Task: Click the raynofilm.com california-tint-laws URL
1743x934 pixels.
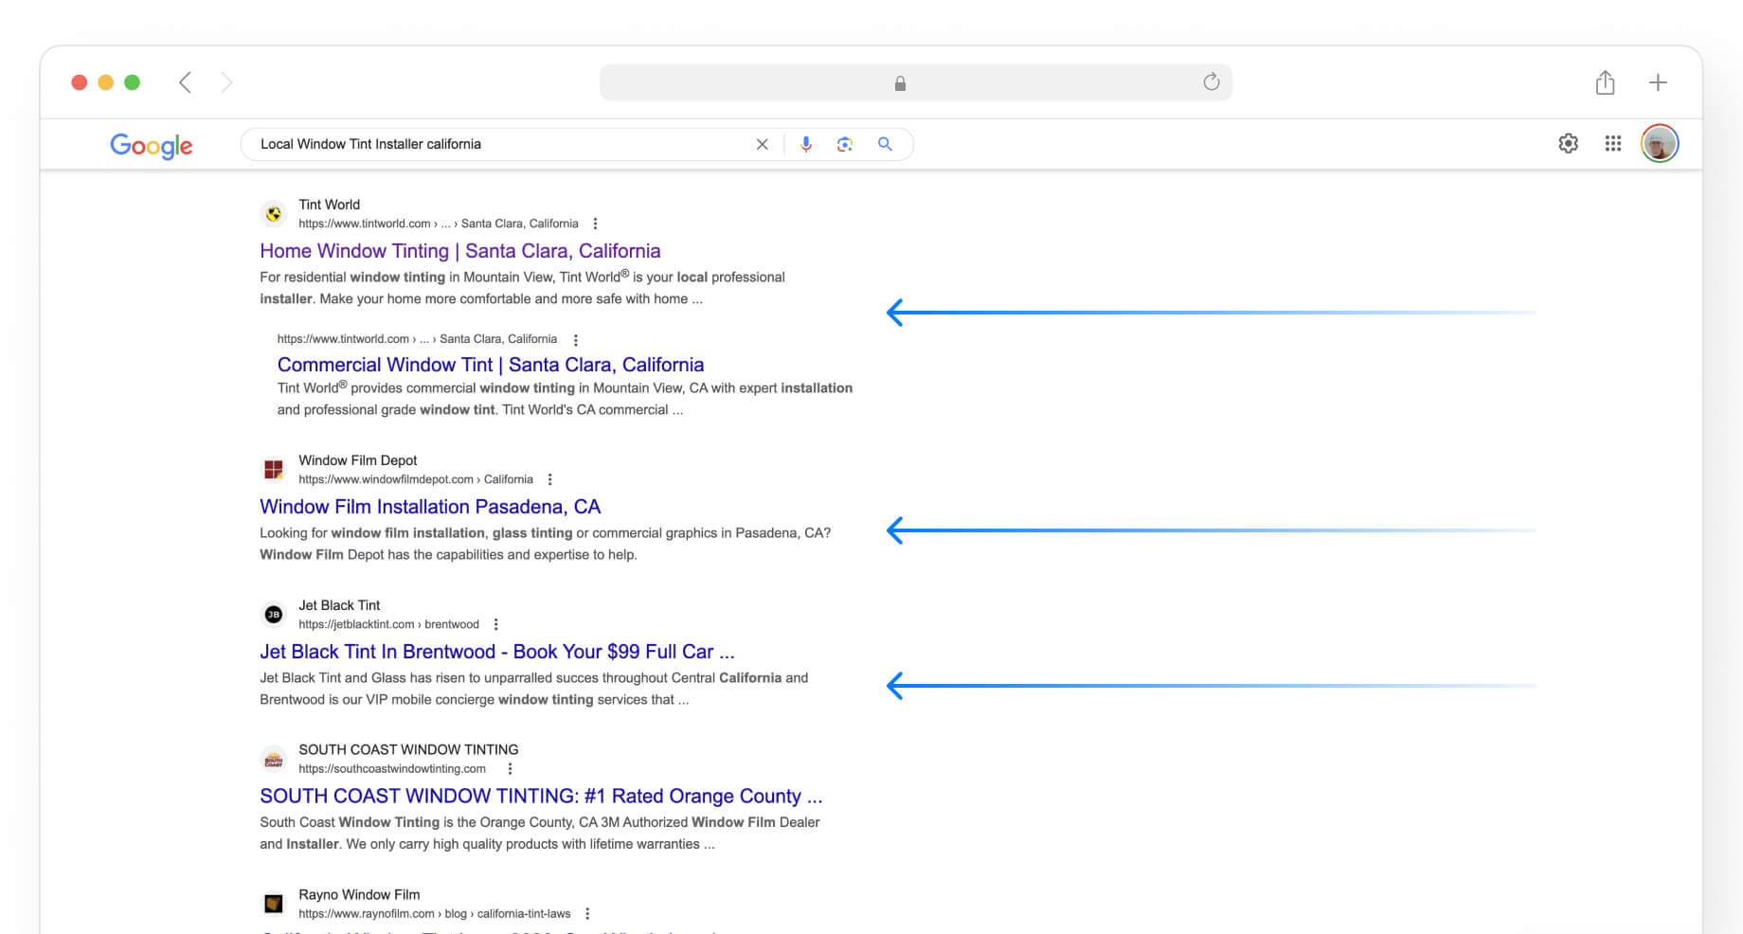Action: pos(435,914)
